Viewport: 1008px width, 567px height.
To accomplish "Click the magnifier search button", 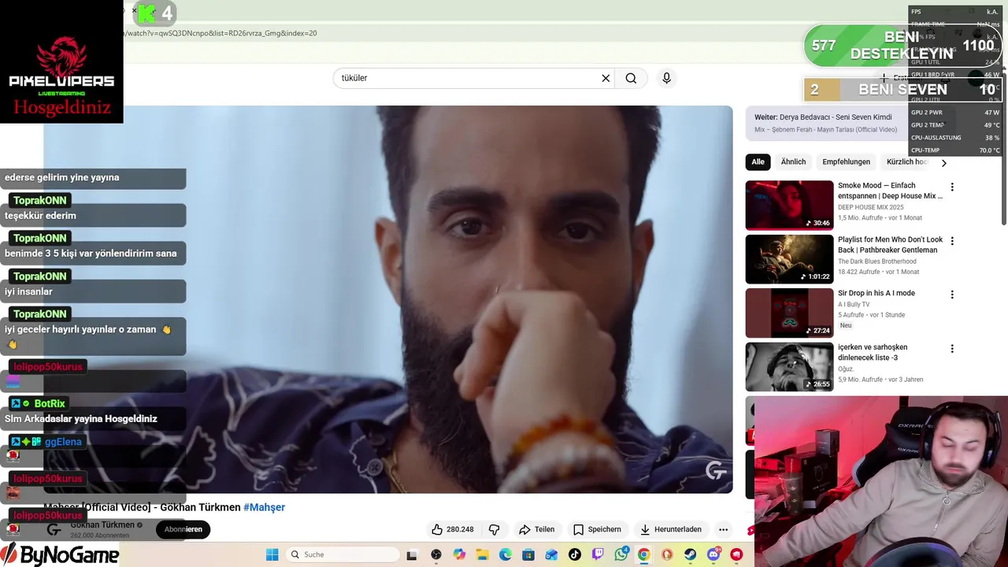I will [x=631, y=78].
